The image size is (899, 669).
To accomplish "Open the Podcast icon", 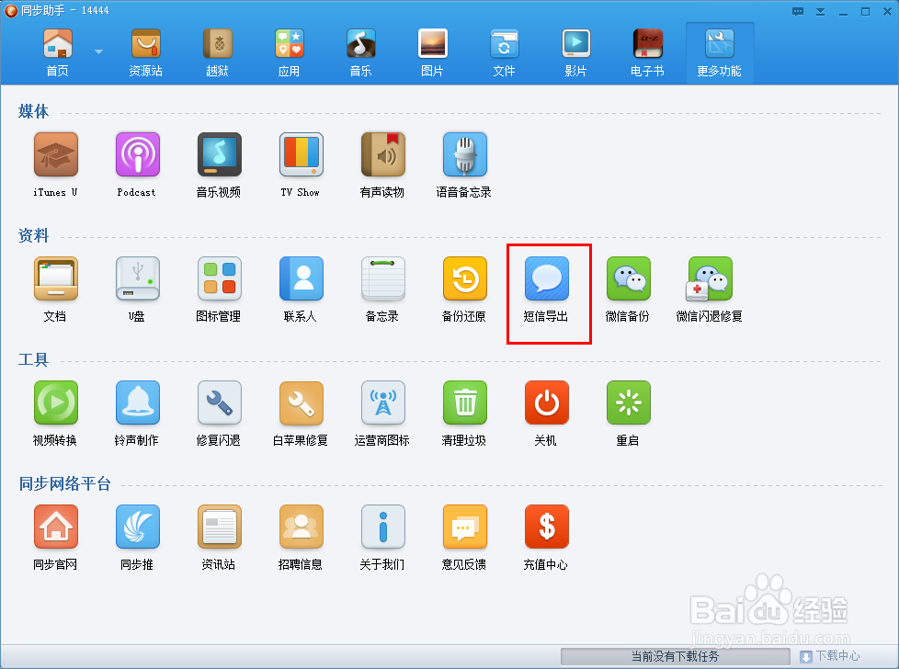I will [x=138, y=154].
